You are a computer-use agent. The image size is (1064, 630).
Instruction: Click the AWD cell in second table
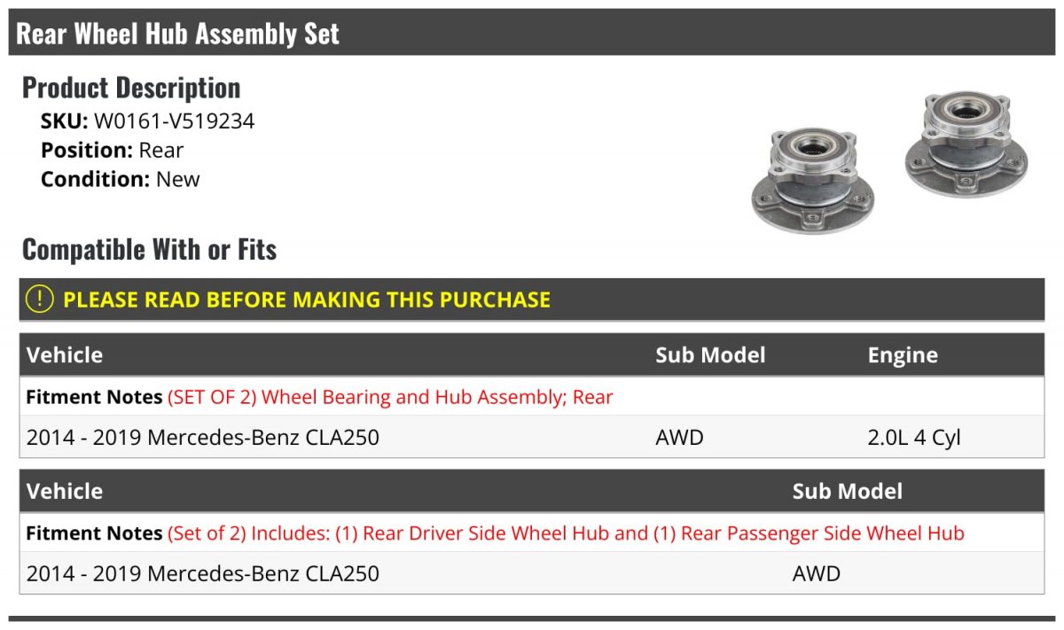pyautogui.click(x=816, y=573)
